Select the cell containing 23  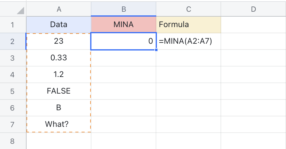click(59, 41)
